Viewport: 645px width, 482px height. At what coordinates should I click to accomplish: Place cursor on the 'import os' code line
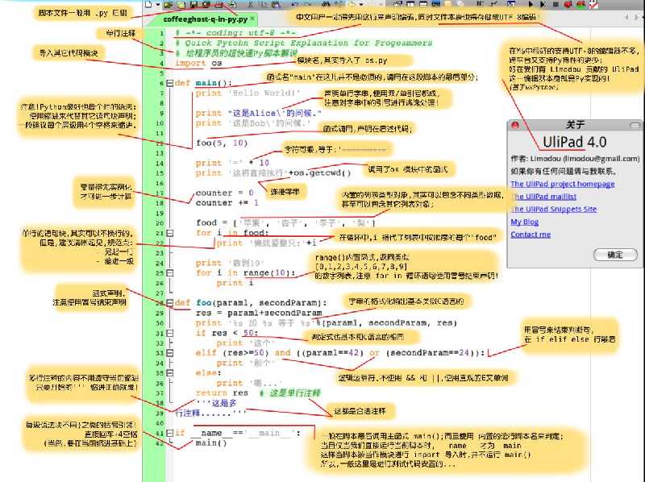191,63
